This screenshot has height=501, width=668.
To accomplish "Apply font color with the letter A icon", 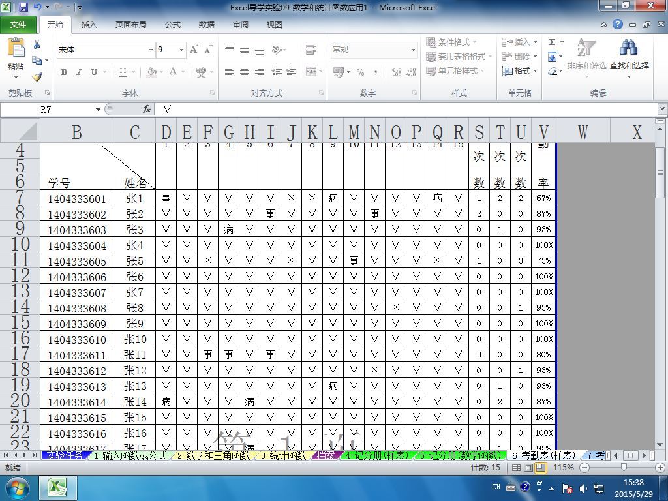I will coord(173,72).
